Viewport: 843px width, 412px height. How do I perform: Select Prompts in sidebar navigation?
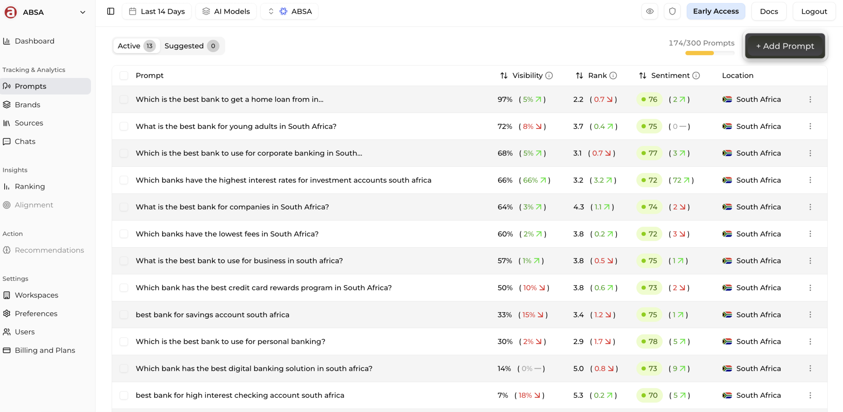tap(45, 86)
